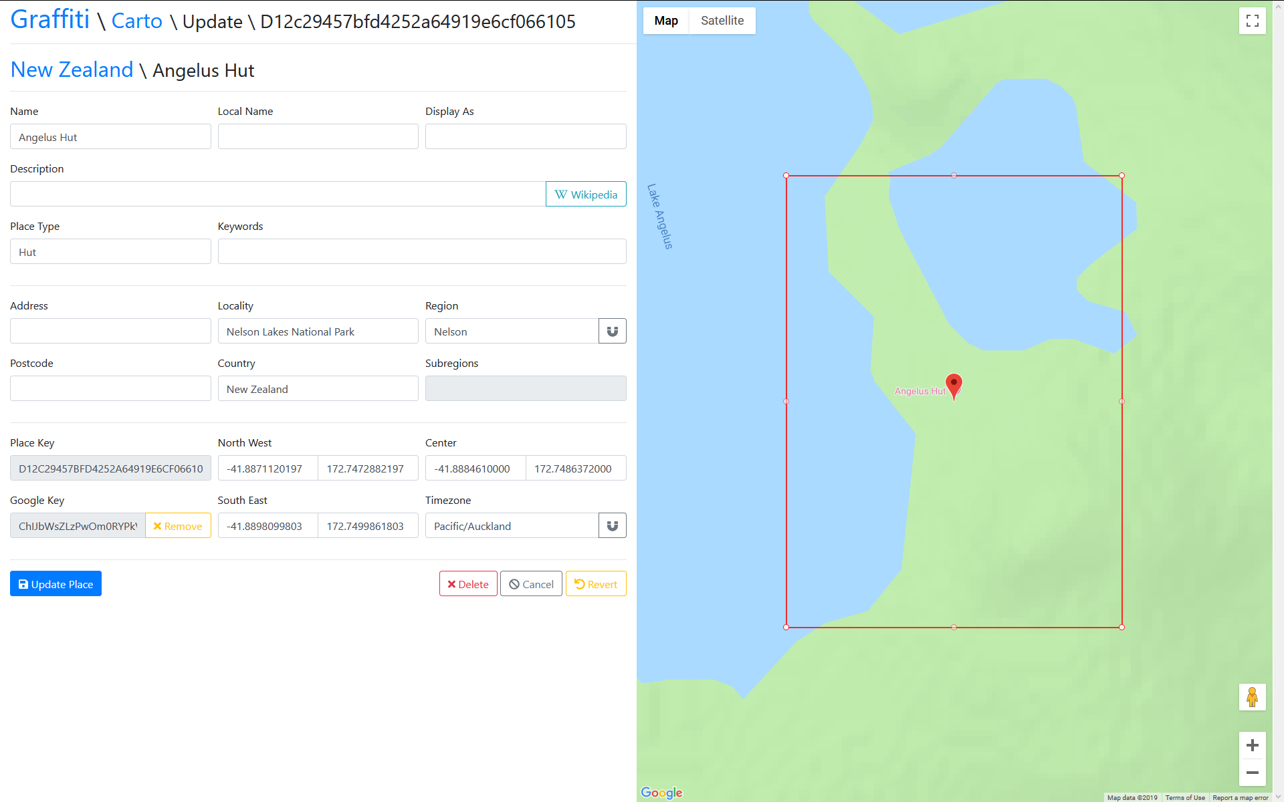
Task: Click the Keywords input field
Action: coord(421,252)
